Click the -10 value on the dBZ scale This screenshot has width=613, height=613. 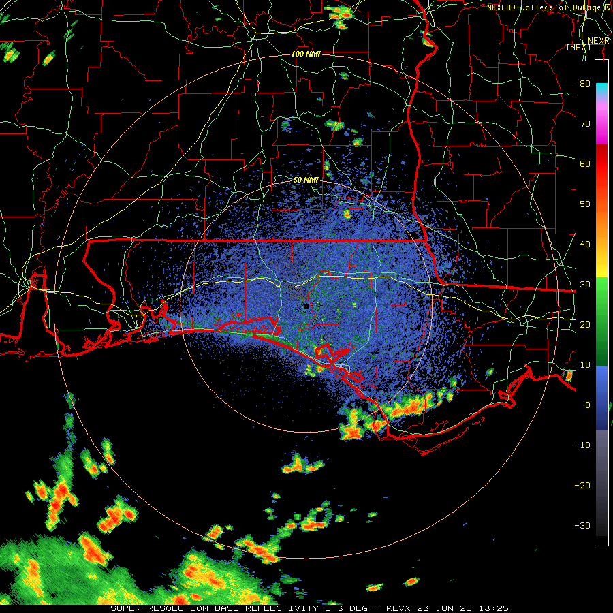(582, 445)
